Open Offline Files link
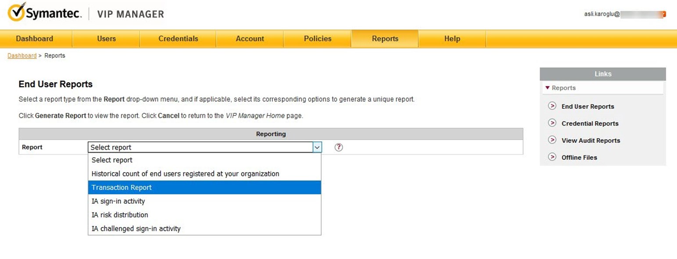Image resolution: width=677 pixels, height=259 pixels. click(x=579, y=158)
